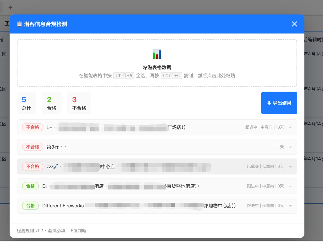
Task: Click the 导出结果 button
Action: pos(279,103)
